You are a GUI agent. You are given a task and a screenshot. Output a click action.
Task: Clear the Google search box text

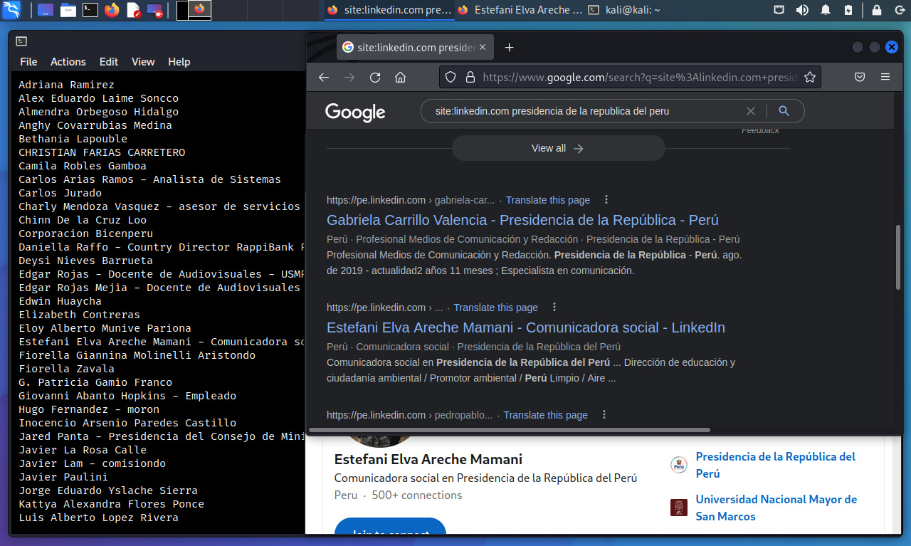[750, 111]
